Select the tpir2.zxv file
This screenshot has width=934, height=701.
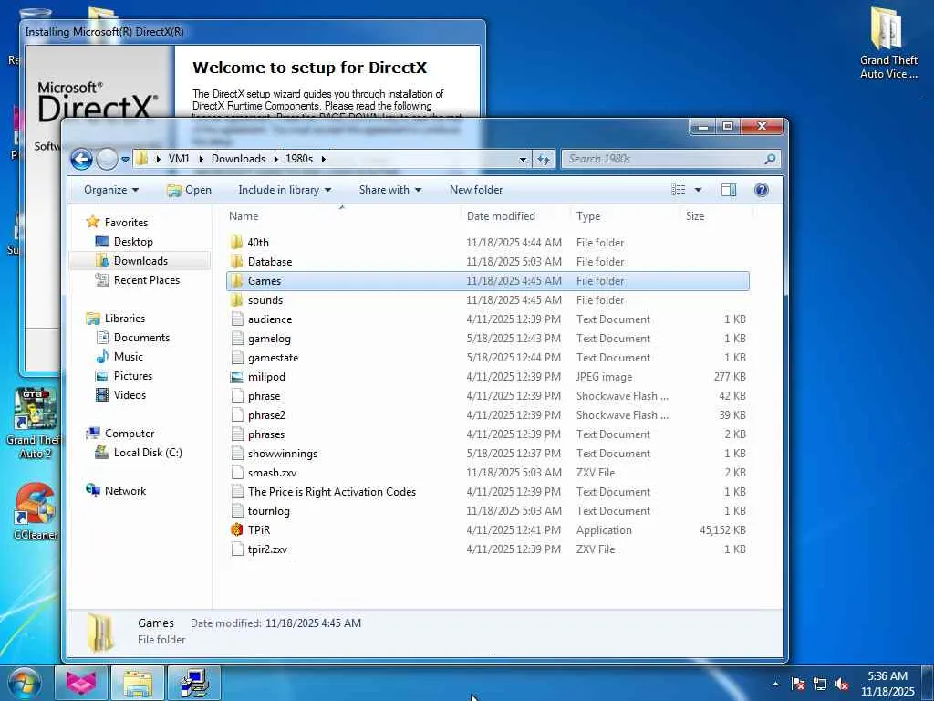click(x=487, y=549)
